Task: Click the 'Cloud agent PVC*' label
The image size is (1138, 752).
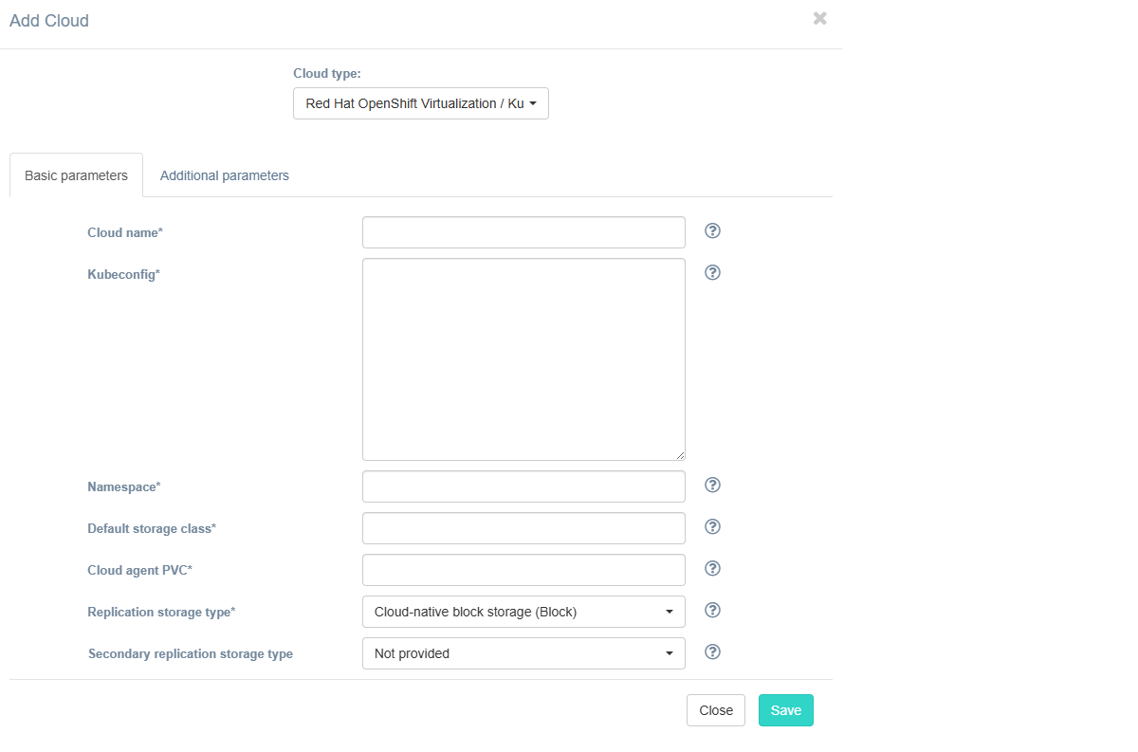Action: point(140,570)
